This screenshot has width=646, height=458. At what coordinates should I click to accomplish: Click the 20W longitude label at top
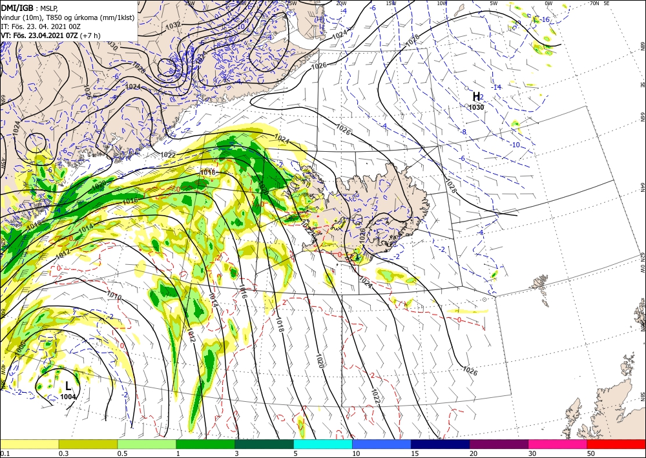pos(340,3)
